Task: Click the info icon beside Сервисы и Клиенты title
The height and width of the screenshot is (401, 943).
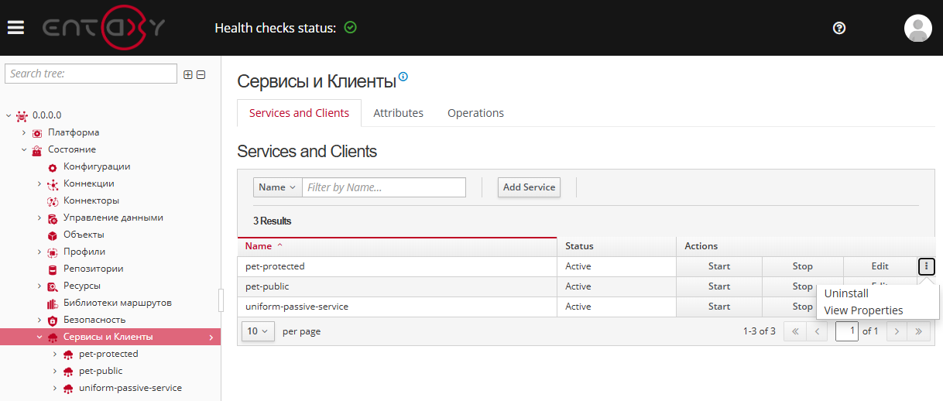Action: 403,77
